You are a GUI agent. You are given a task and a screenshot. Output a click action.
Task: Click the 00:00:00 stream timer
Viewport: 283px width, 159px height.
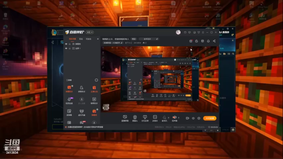point(213,127)
